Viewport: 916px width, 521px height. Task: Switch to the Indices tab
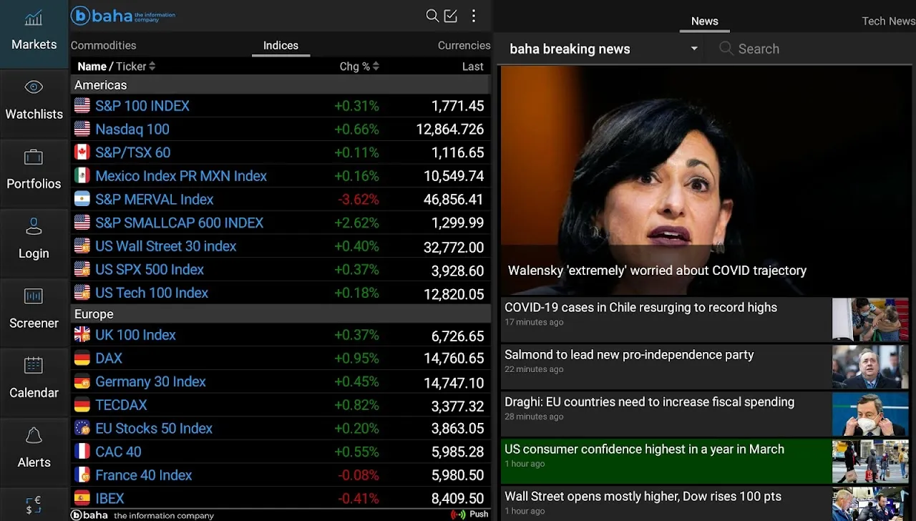[x=281, y=45]
